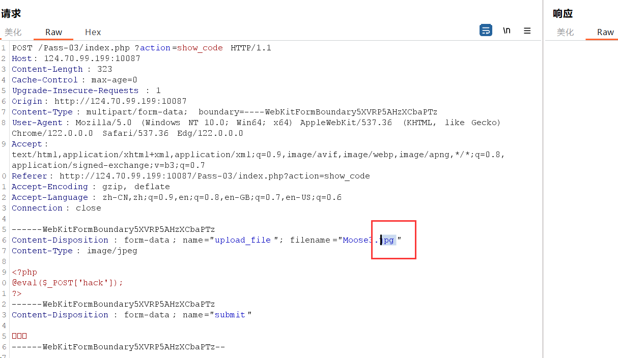The image size is (618, 358).
Task: Open the hamburger options menu in the request panel
Action: click(527, 31)
